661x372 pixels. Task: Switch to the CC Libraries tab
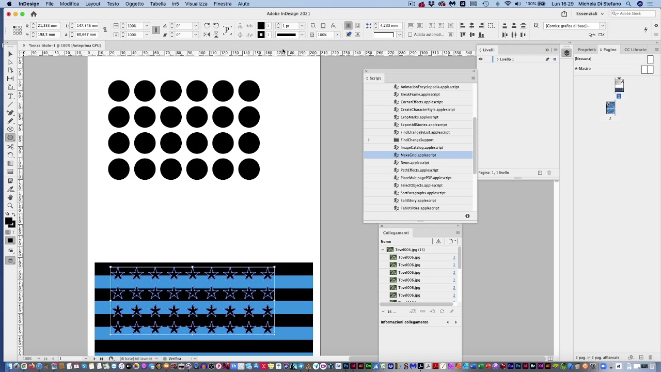tap(636, 50)
